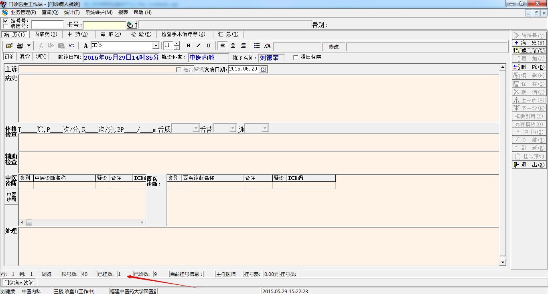The width and height of the screenshot is (548, 294).
Task: Align text left
Action: point(223,46)
